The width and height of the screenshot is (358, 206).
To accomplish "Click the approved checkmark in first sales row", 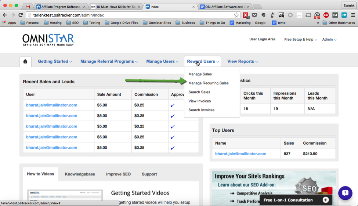I will (173, 105).
